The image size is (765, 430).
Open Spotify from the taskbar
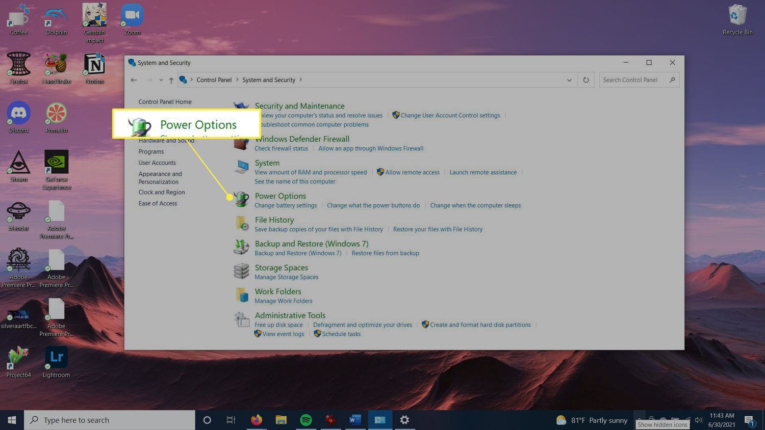(x=306, y=420)
